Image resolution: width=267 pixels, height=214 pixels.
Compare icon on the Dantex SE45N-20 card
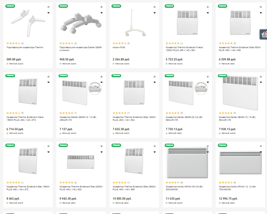pos(208,77)
